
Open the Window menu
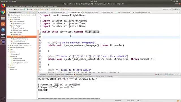click(x=50, y=6)
